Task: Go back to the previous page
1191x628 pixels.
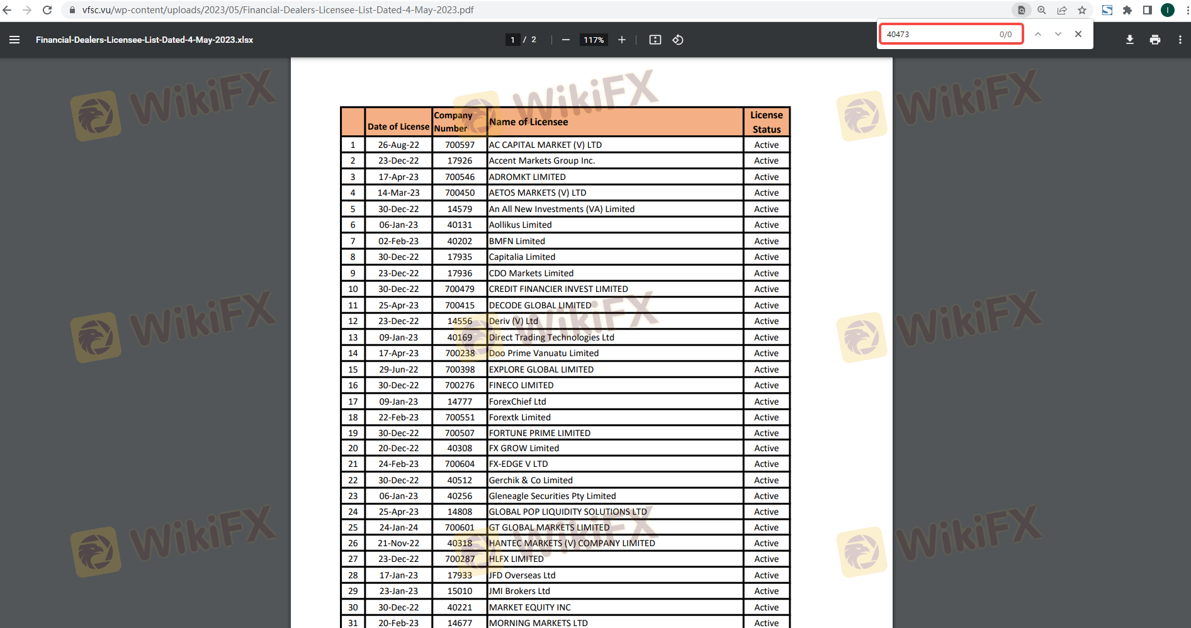Action: [x=8, y=10]
